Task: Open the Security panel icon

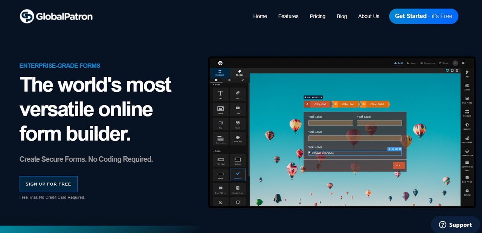Action: coord(467,126)
